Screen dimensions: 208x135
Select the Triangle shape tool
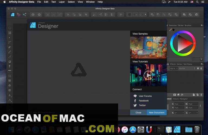click(9, 95)
